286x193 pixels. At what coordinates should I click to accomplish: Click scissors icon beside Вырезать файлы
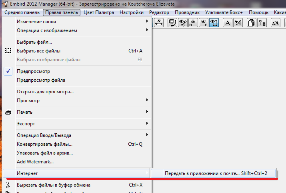(x=8, y=185)
